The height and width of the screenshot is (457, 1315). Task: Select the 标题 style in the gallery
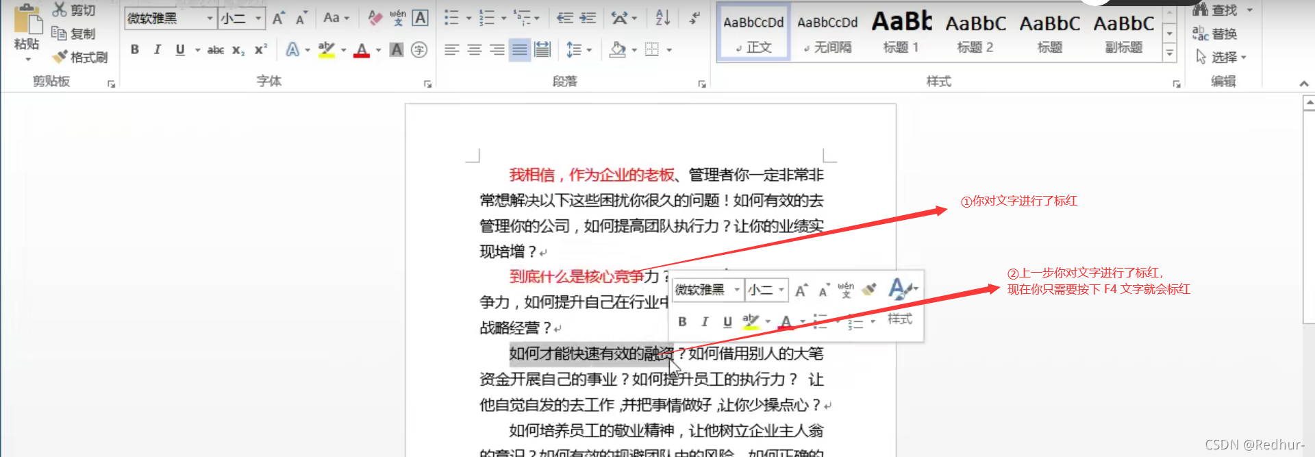pyautogui.click(x=1049, y=32)
